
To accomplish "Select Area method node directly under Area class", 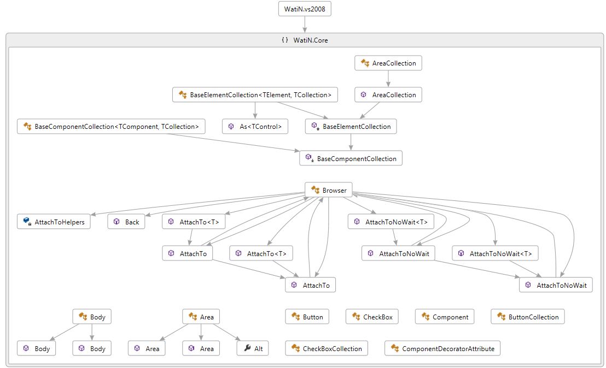I will coord(201,348).
